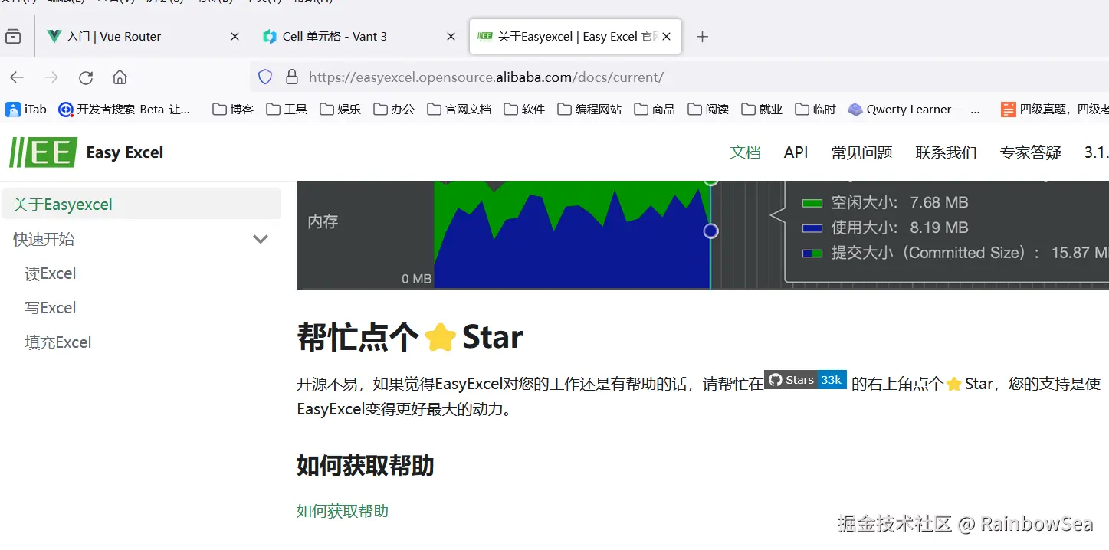
Task: Open the 写Excel sidebar page
Action: (51, 308)
